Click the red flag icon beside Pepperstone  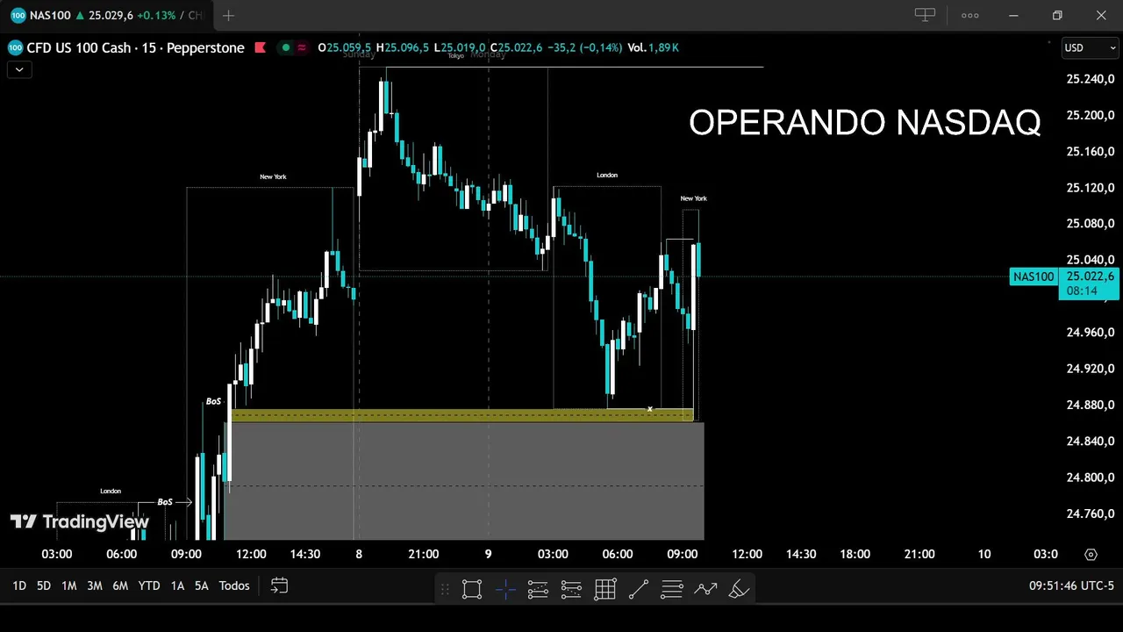pos(260,47)
